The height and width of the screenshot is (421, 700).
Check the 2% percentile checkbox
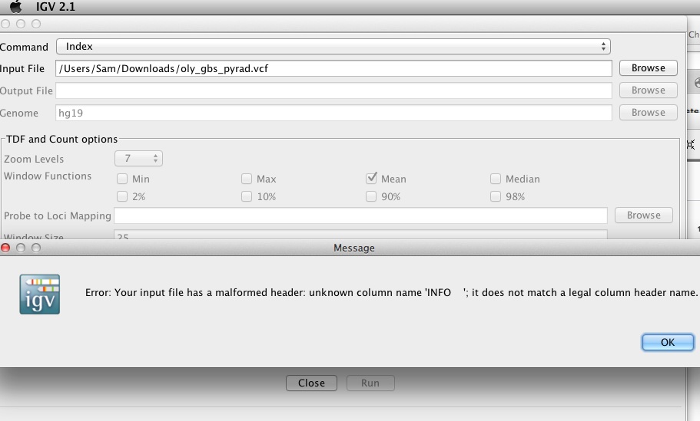tap(122, 196)
